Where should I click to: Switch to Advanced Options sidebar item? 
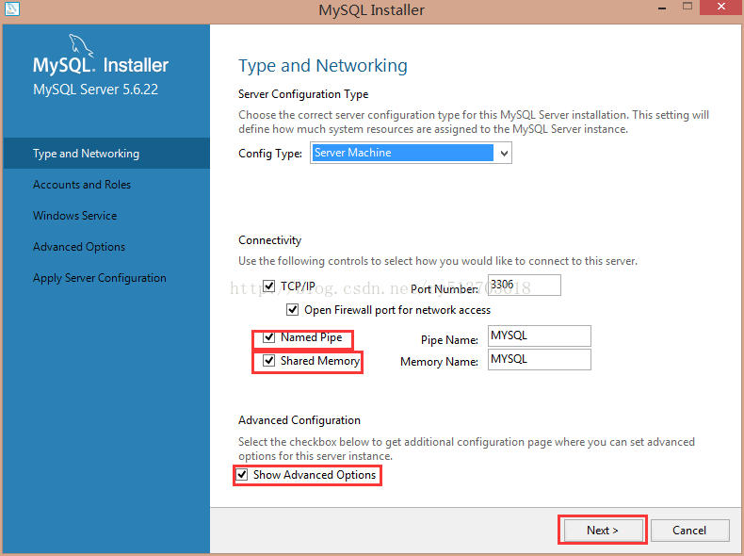point(79,247)
